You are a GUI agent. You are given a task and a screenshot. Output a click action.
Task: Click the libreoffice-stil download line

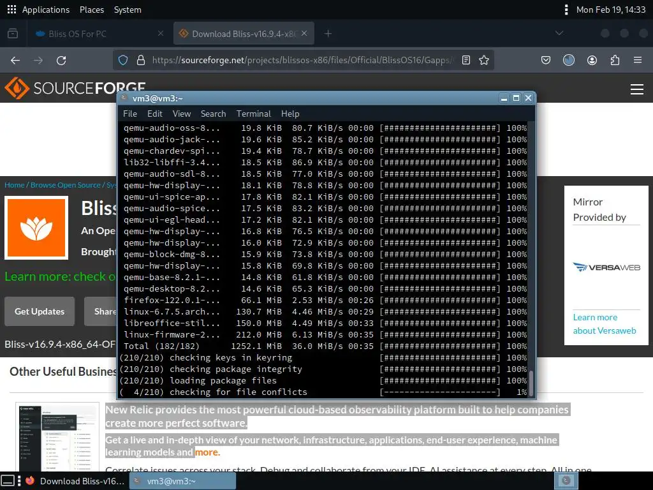coord(325,323)
